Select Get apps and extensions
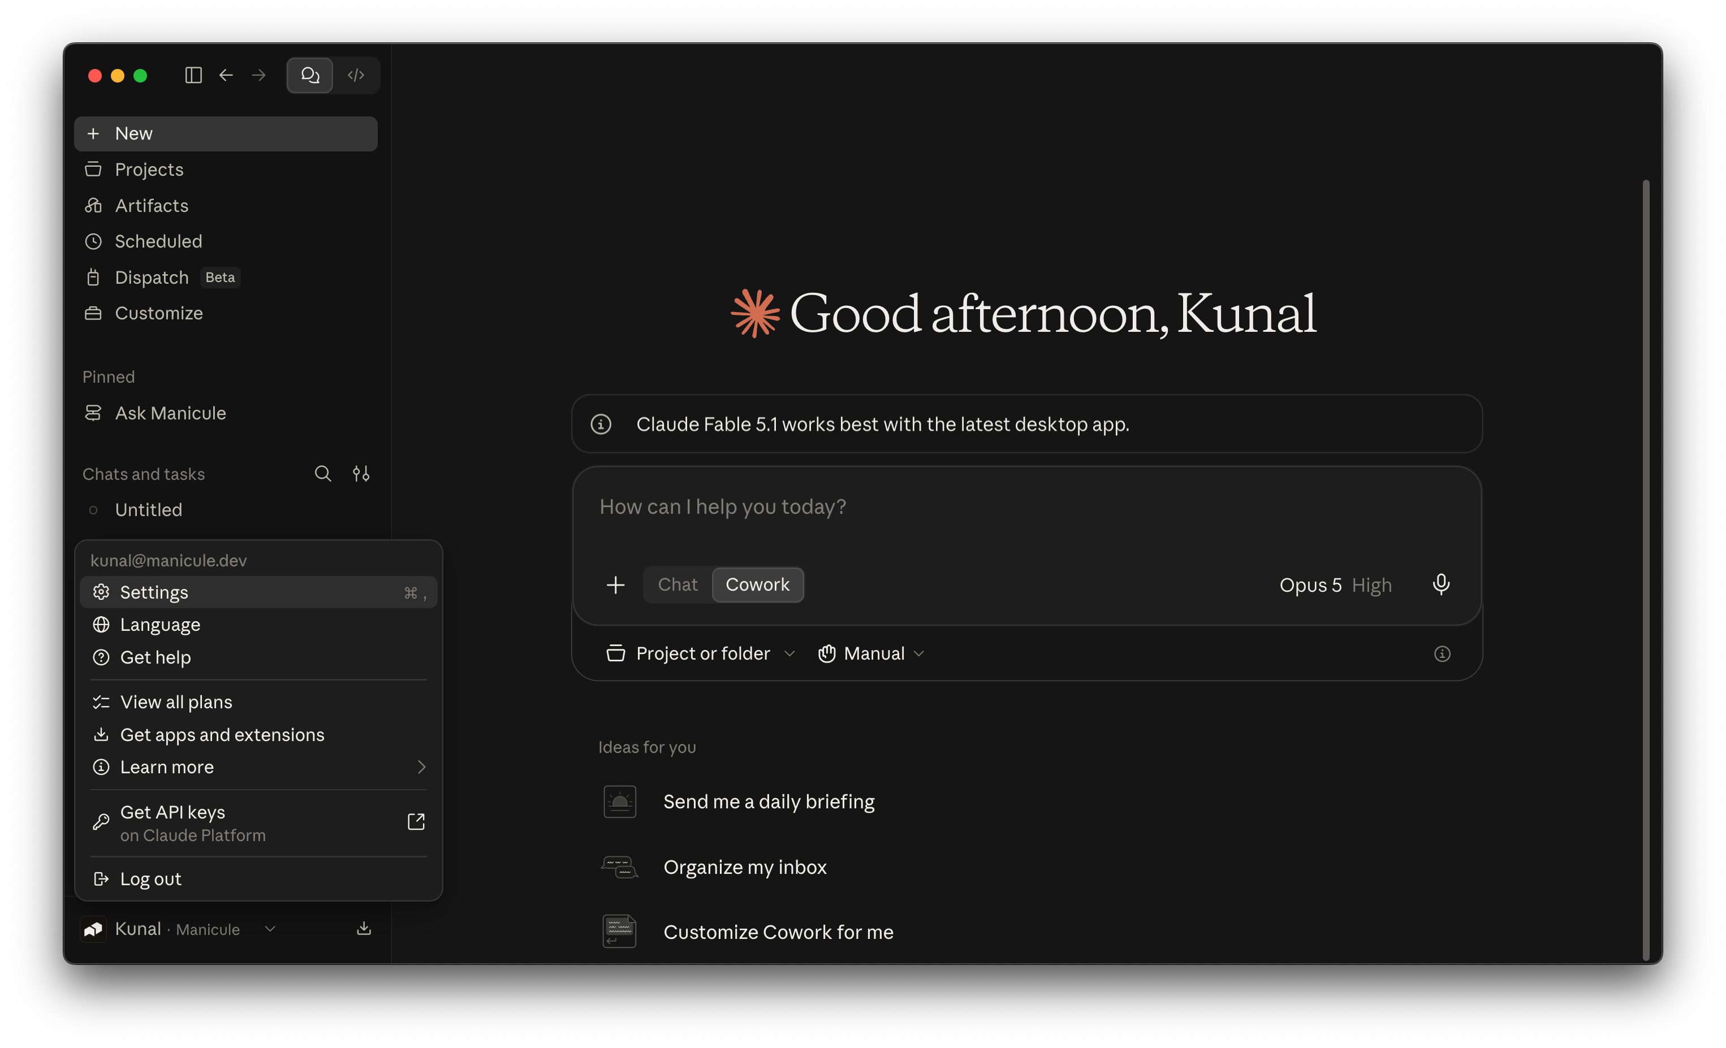Viewport: 1726px width, 1048px height. (258, 734)
